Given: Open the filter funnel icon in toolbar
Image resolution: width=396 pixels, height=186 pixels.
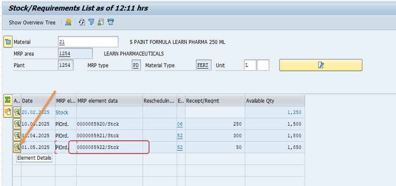Looking at the screenshot, I should click(91, 22).
